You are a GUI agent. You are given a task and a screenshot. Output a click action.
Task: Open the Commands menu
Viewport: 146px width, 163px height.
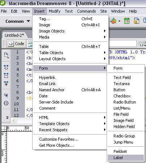(86, 11)
